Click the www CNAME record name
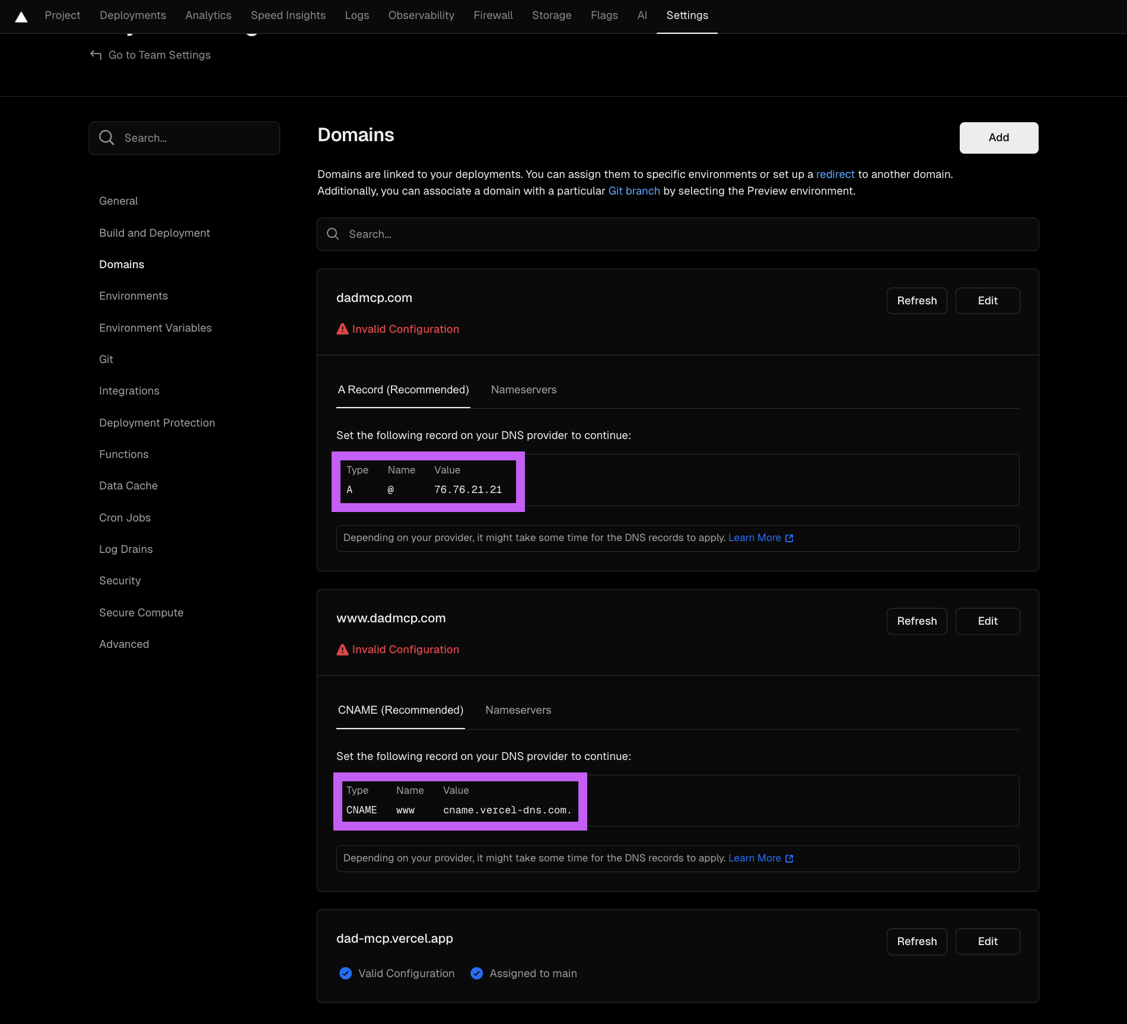 pyautogui.click(x=405, y=810)
